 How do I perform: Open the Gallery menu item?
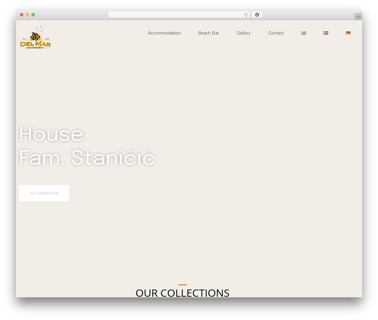coord(244,33)
